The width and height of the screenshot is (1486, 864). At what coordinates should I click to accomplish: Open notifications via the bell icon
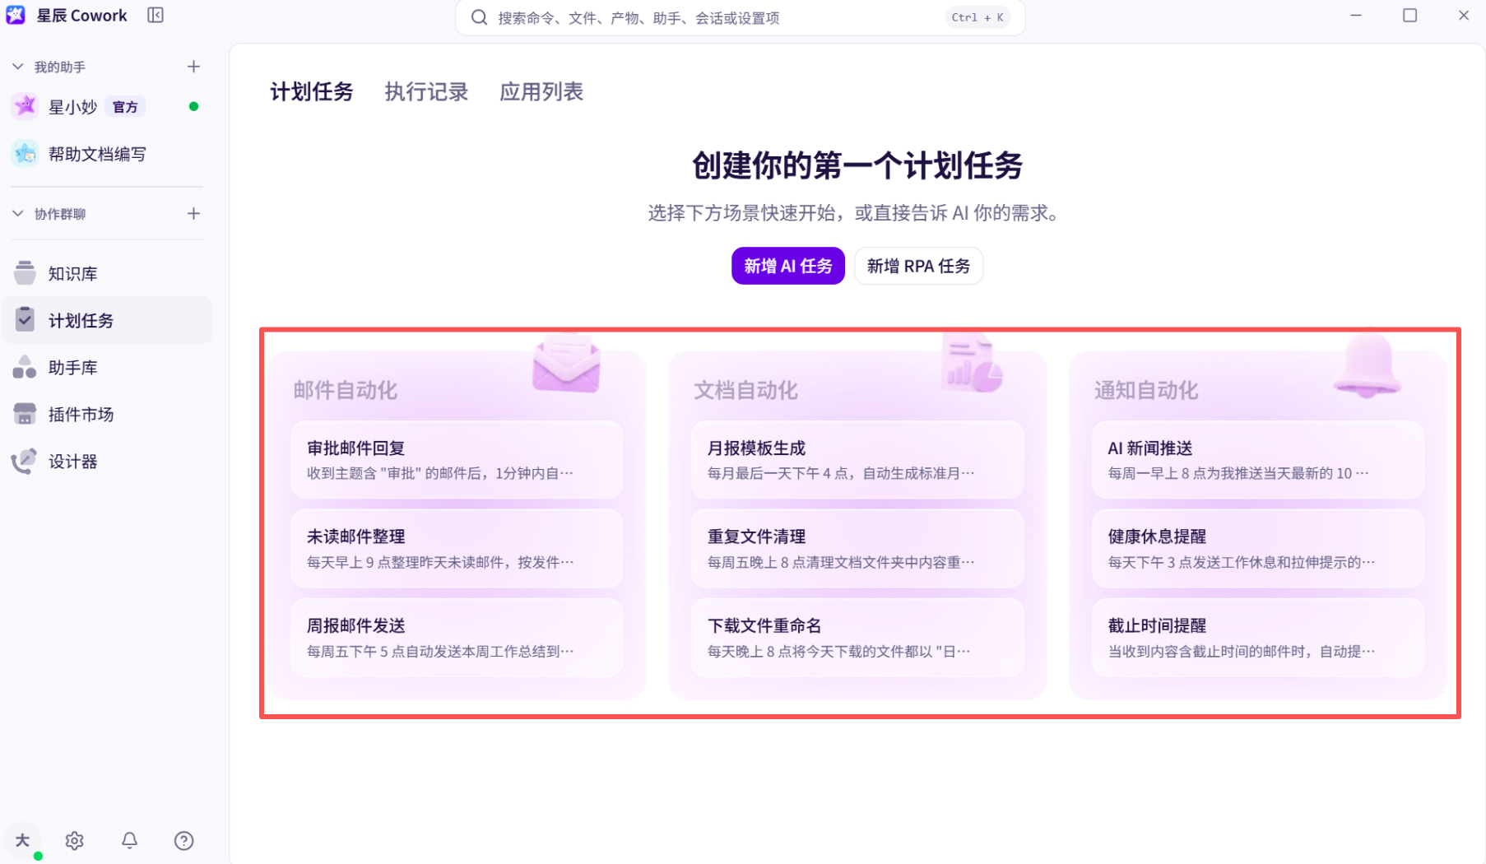click(129, 840)
